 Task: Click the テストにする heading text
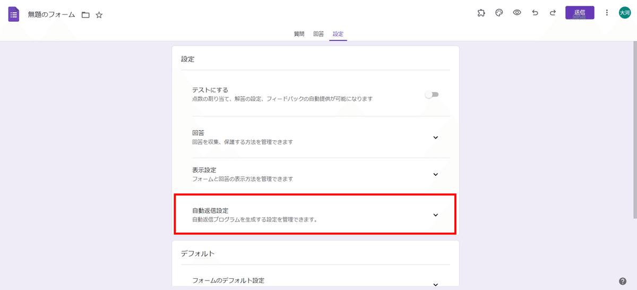pyautogui.click(x=210, y=90)
